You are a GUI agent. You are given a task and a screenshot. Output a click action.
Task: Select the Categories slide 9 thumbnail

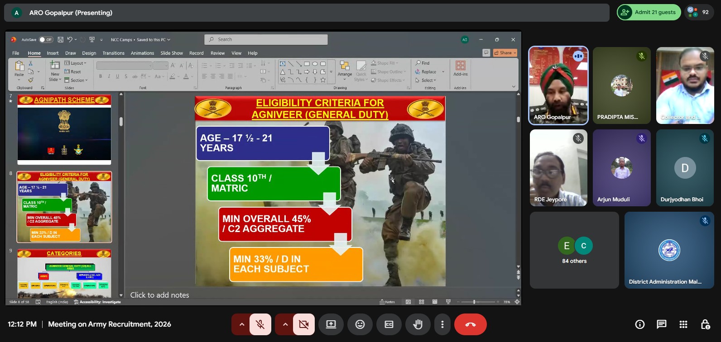[64, 273]
